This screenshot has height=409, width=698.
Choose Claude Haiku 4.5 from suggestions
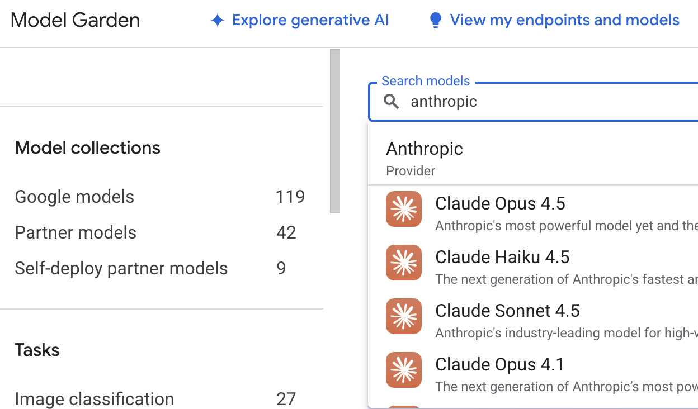[502, 257]
